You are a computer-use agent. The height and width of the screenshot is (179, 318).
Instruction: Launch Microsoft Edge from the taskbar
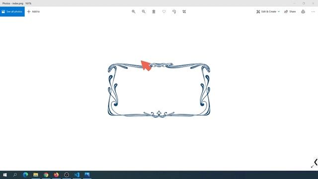point(25,175)
